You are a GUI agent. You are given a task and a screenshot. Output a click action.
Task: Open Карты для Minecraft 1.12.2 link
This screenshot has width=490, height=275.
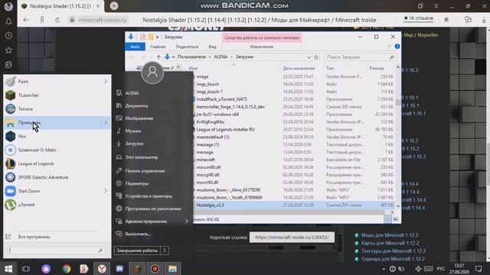tap(390, 243)
